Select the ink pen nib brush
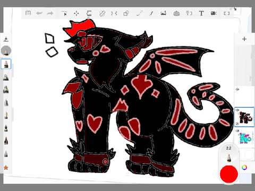Screen dimensions: 255x191 [6, 115]
